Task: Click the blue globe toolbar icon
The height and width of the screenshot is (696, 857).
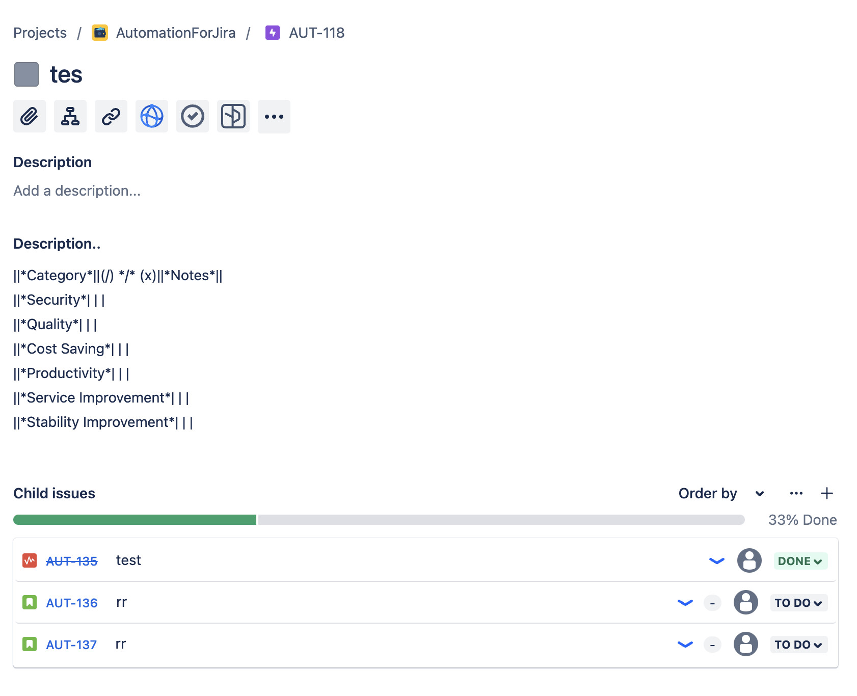Action: point(151,116)
